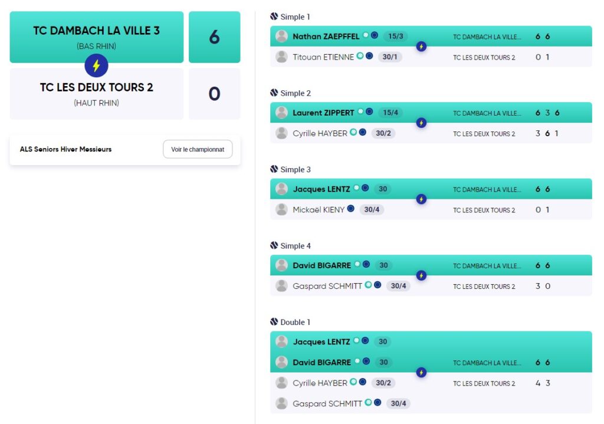Click the lightning bolt badge between team names
The width and height of the screenshot is (604, 424).
[x=96, y=65]
